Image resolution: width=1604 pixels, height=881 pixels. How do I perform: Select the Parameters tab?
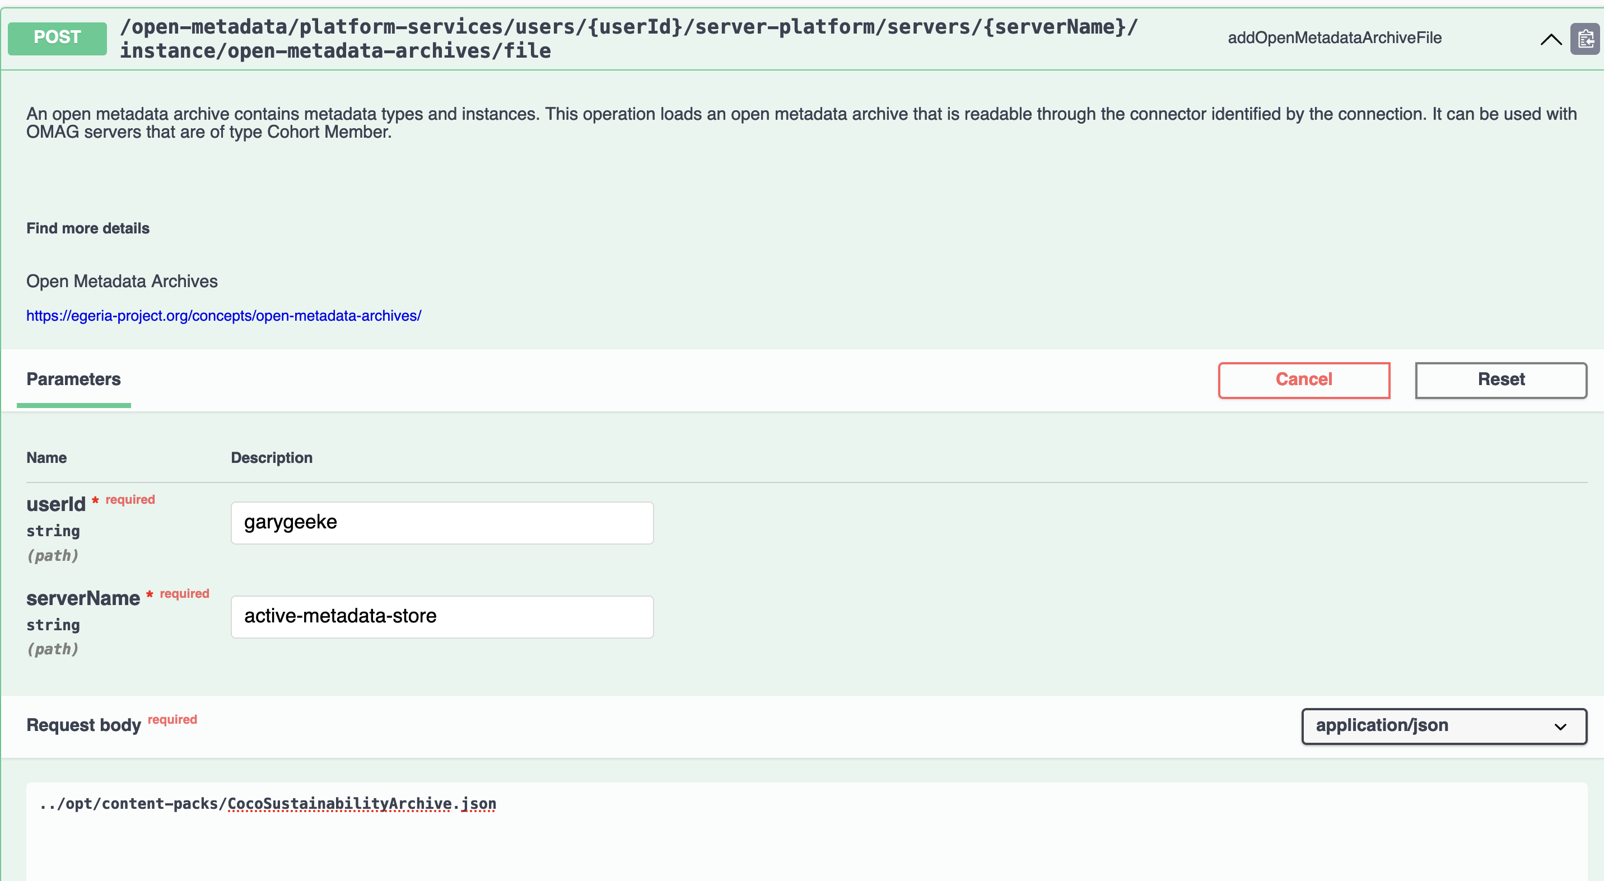(73, 379)
